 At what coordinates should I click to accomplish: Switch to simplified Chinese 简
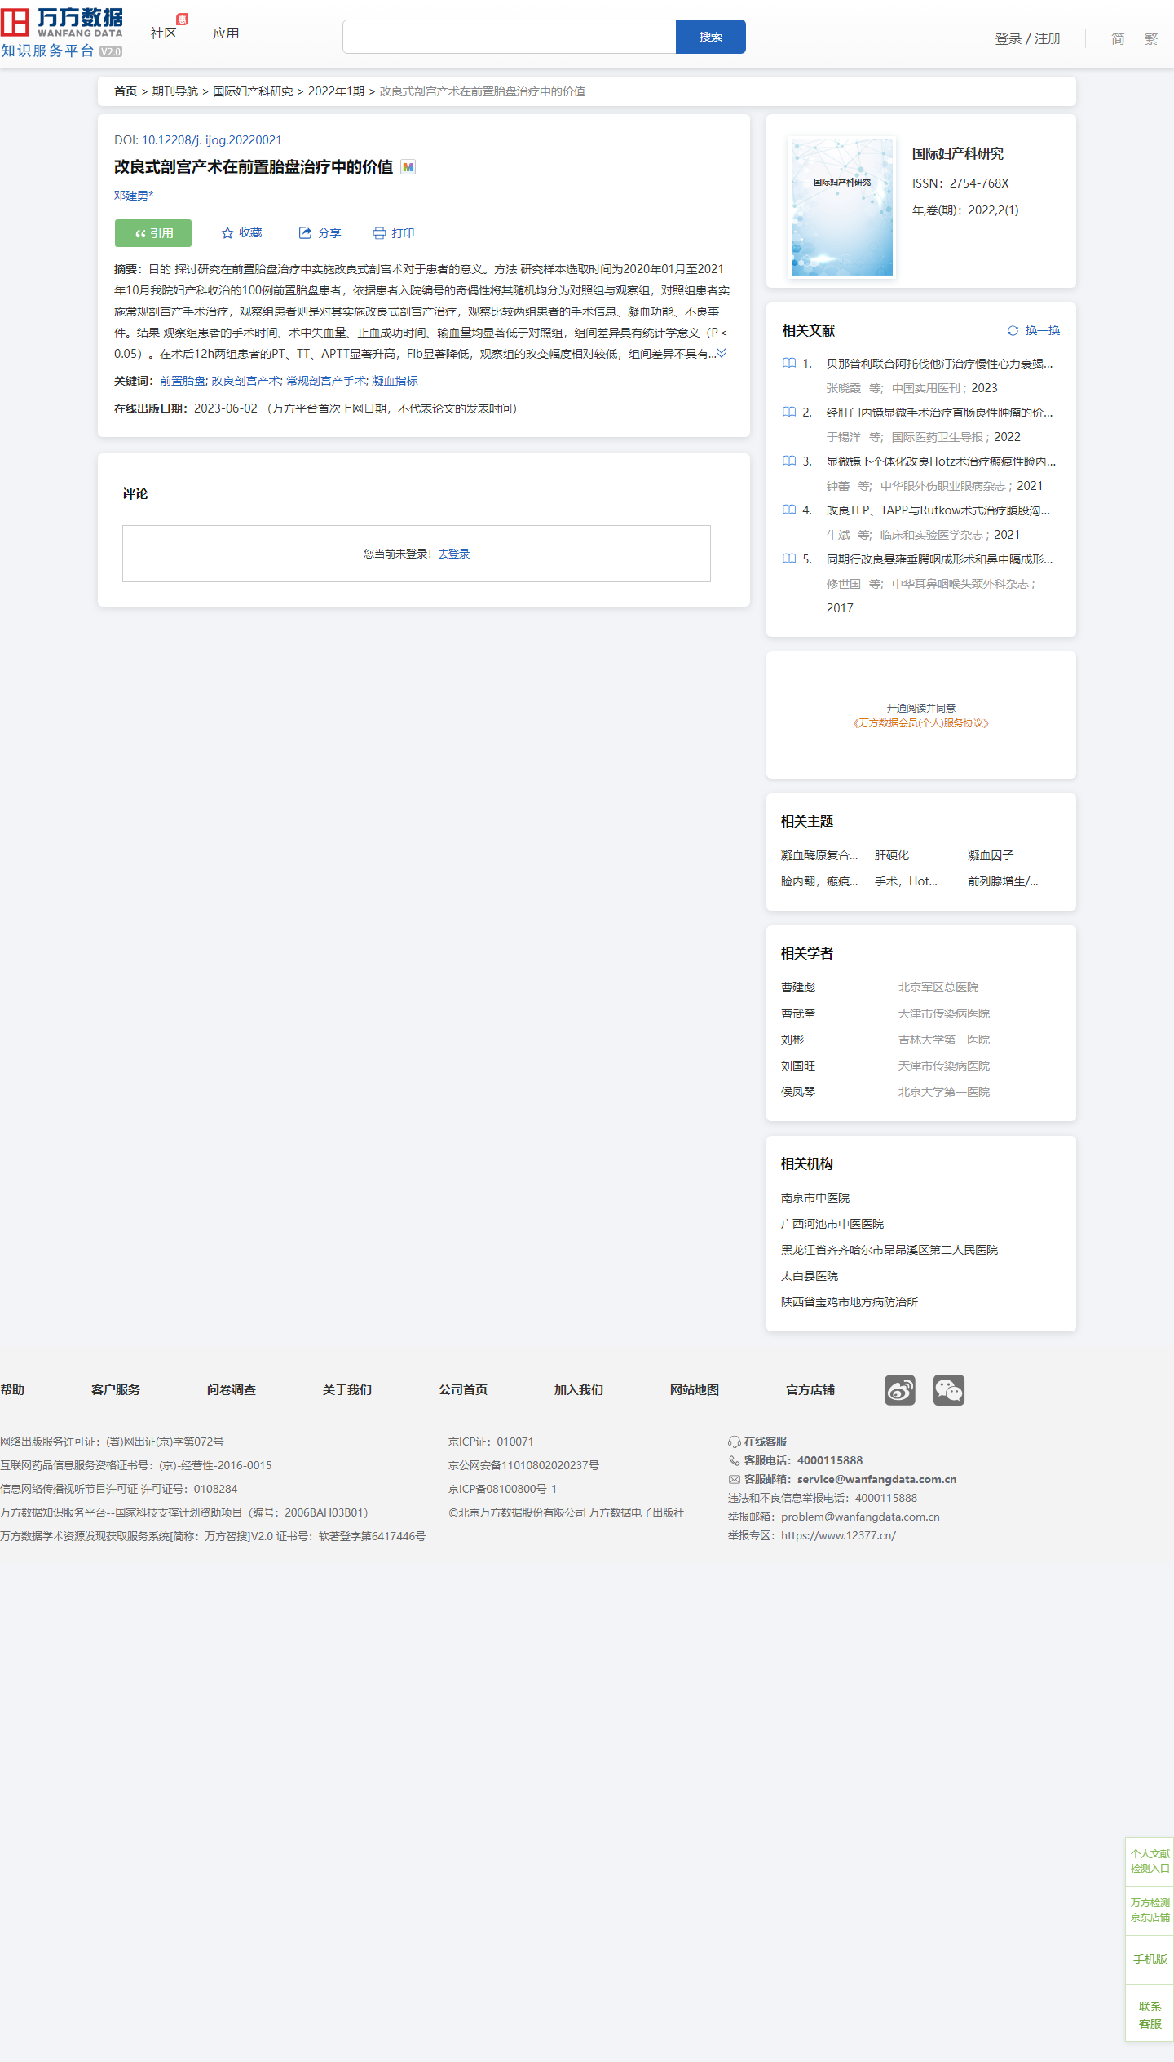click(x=1118, y=38)
